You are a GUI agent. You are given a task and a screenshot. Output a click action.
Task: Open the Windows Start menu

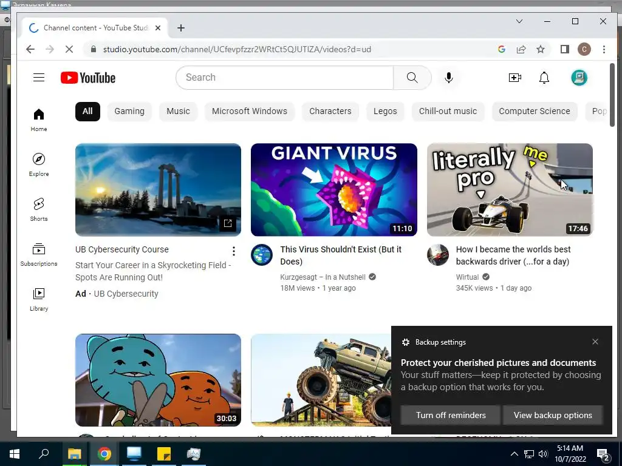click(x=15, y=454)
